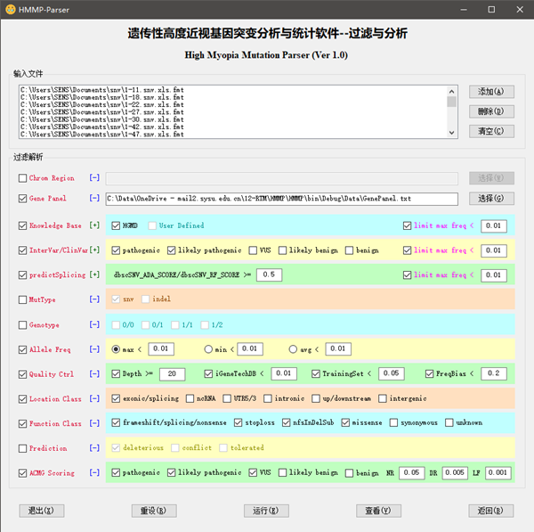Toggle the TrainingSet checkbox
The height and width of the screenshot is (532, 534).
tap(316, 373)
